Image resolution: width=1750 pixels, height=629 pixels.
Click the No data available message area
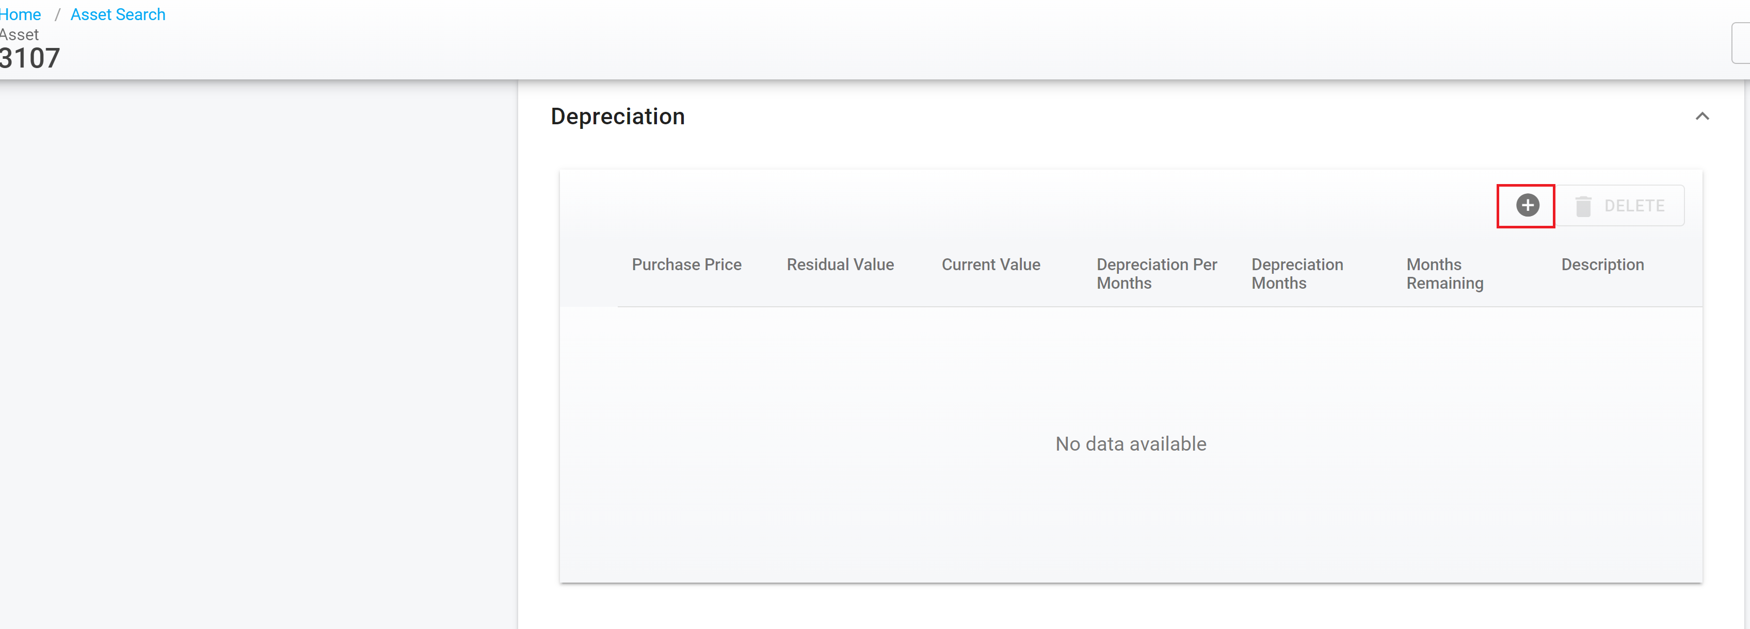pyautogui.click(x=1130, y=443)
